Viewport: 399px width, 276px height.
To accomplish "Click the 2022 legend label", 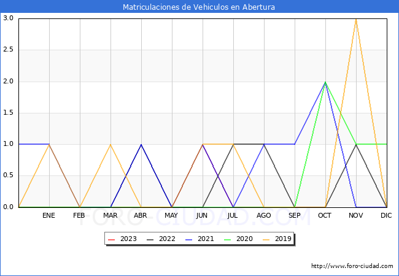I will point(167,239).
